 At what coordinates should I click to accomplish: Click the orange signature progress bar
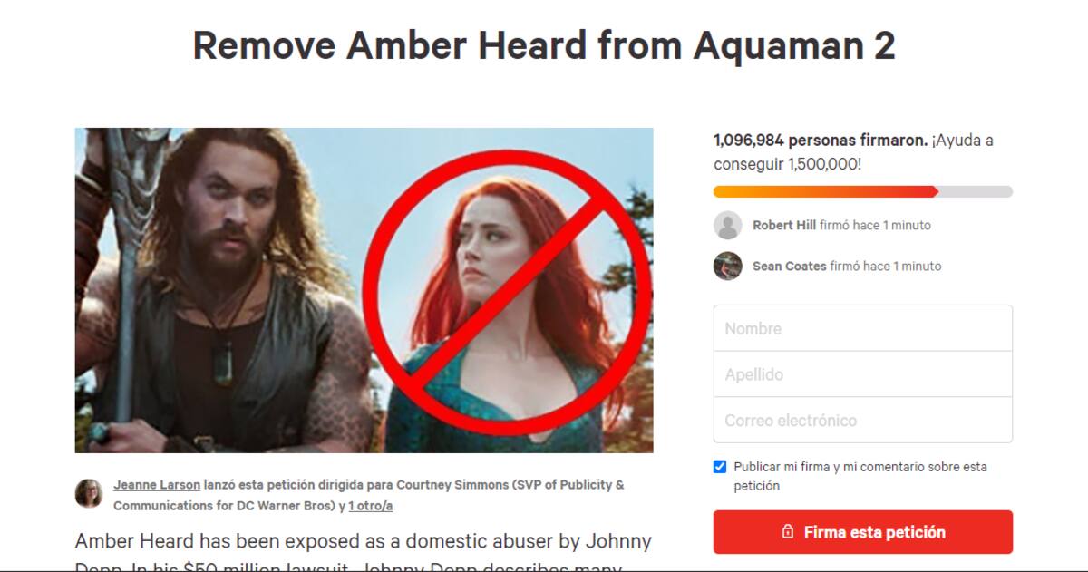(x=863, y=191)
